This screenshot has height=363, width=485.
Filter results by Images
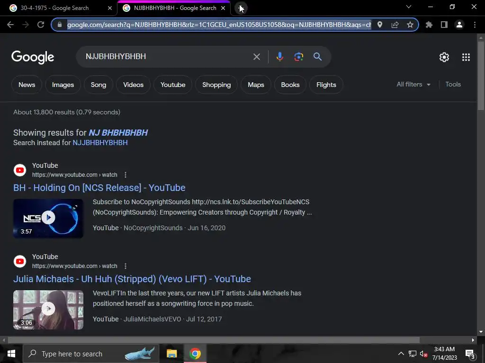[x=63, y=85]
